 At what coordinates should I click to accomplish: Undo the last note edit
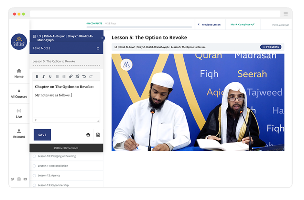pos(84,76)
